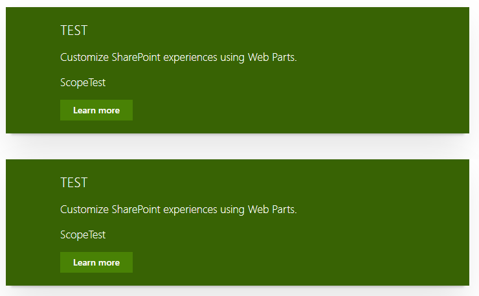Select the TEST heading in the upper card
479x296 pixels.
74,30
